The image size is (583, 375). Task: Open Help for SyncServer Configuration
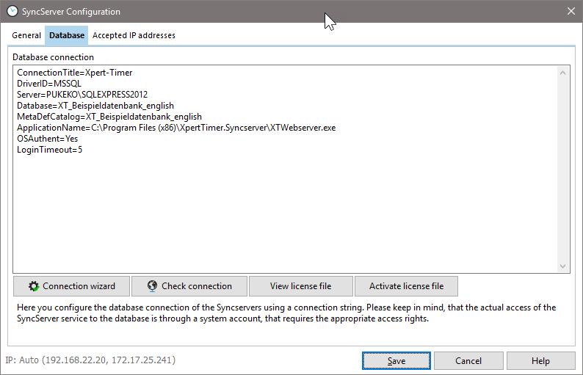[x=540, y=361]
